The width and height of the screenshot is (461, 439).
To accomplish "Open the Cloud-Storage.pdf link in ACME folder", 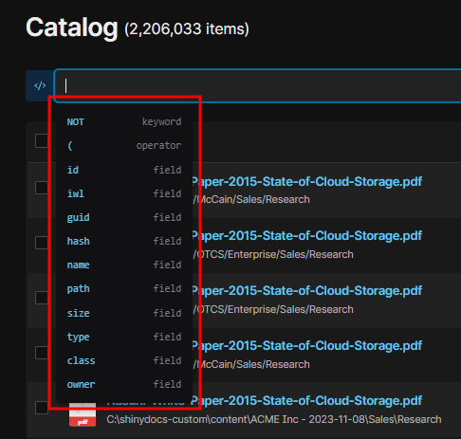I will click(x=307, y=401).
